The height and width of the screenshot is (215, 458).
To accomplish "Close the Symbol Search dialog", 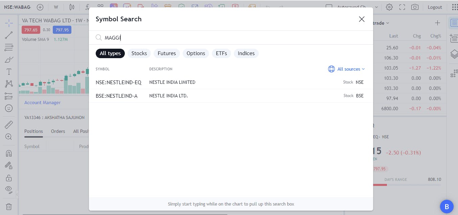I will [362, 19].
